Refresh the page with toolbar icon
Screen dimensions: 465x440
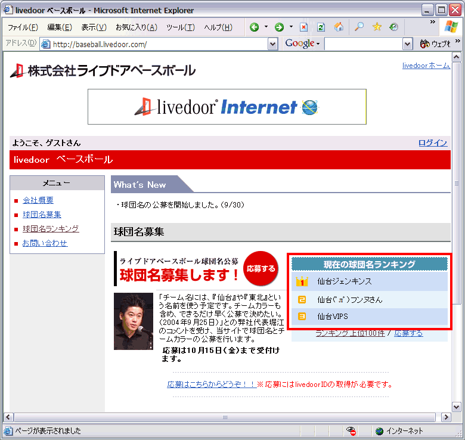point(321,27)
